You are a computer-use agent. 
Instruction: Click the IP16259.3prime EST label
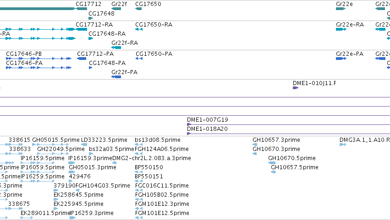point(92,213)
